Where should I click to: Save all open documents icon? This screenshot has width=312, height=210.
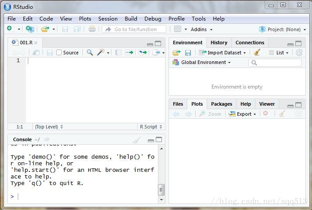point(77,29)
